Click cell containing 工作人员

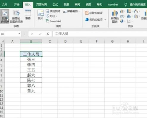click(x=31, y=54)
